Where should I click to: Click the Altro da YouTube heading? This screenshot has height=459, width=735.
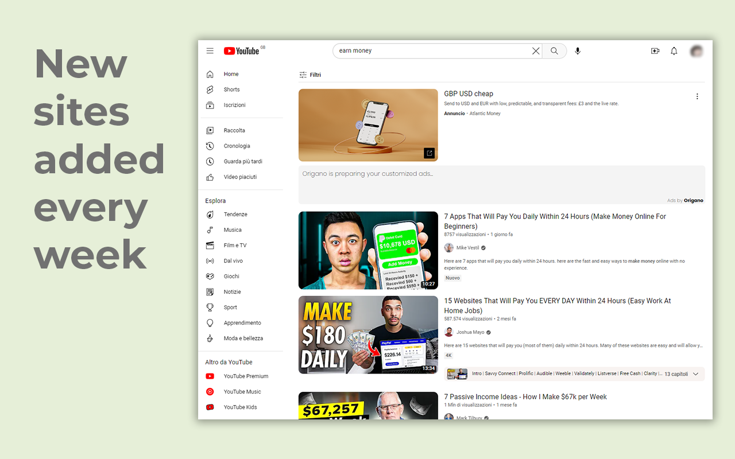[229, 363]
